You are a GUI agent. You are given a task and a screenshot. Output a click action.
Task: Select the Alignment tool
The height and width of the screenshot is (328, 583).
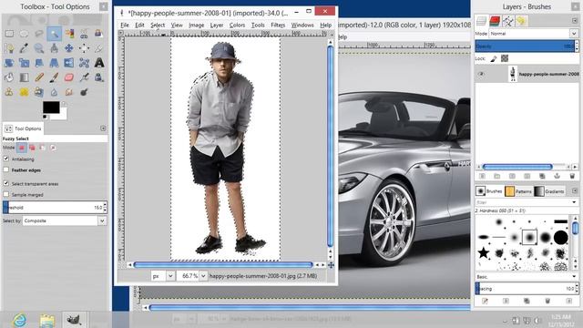84,48
